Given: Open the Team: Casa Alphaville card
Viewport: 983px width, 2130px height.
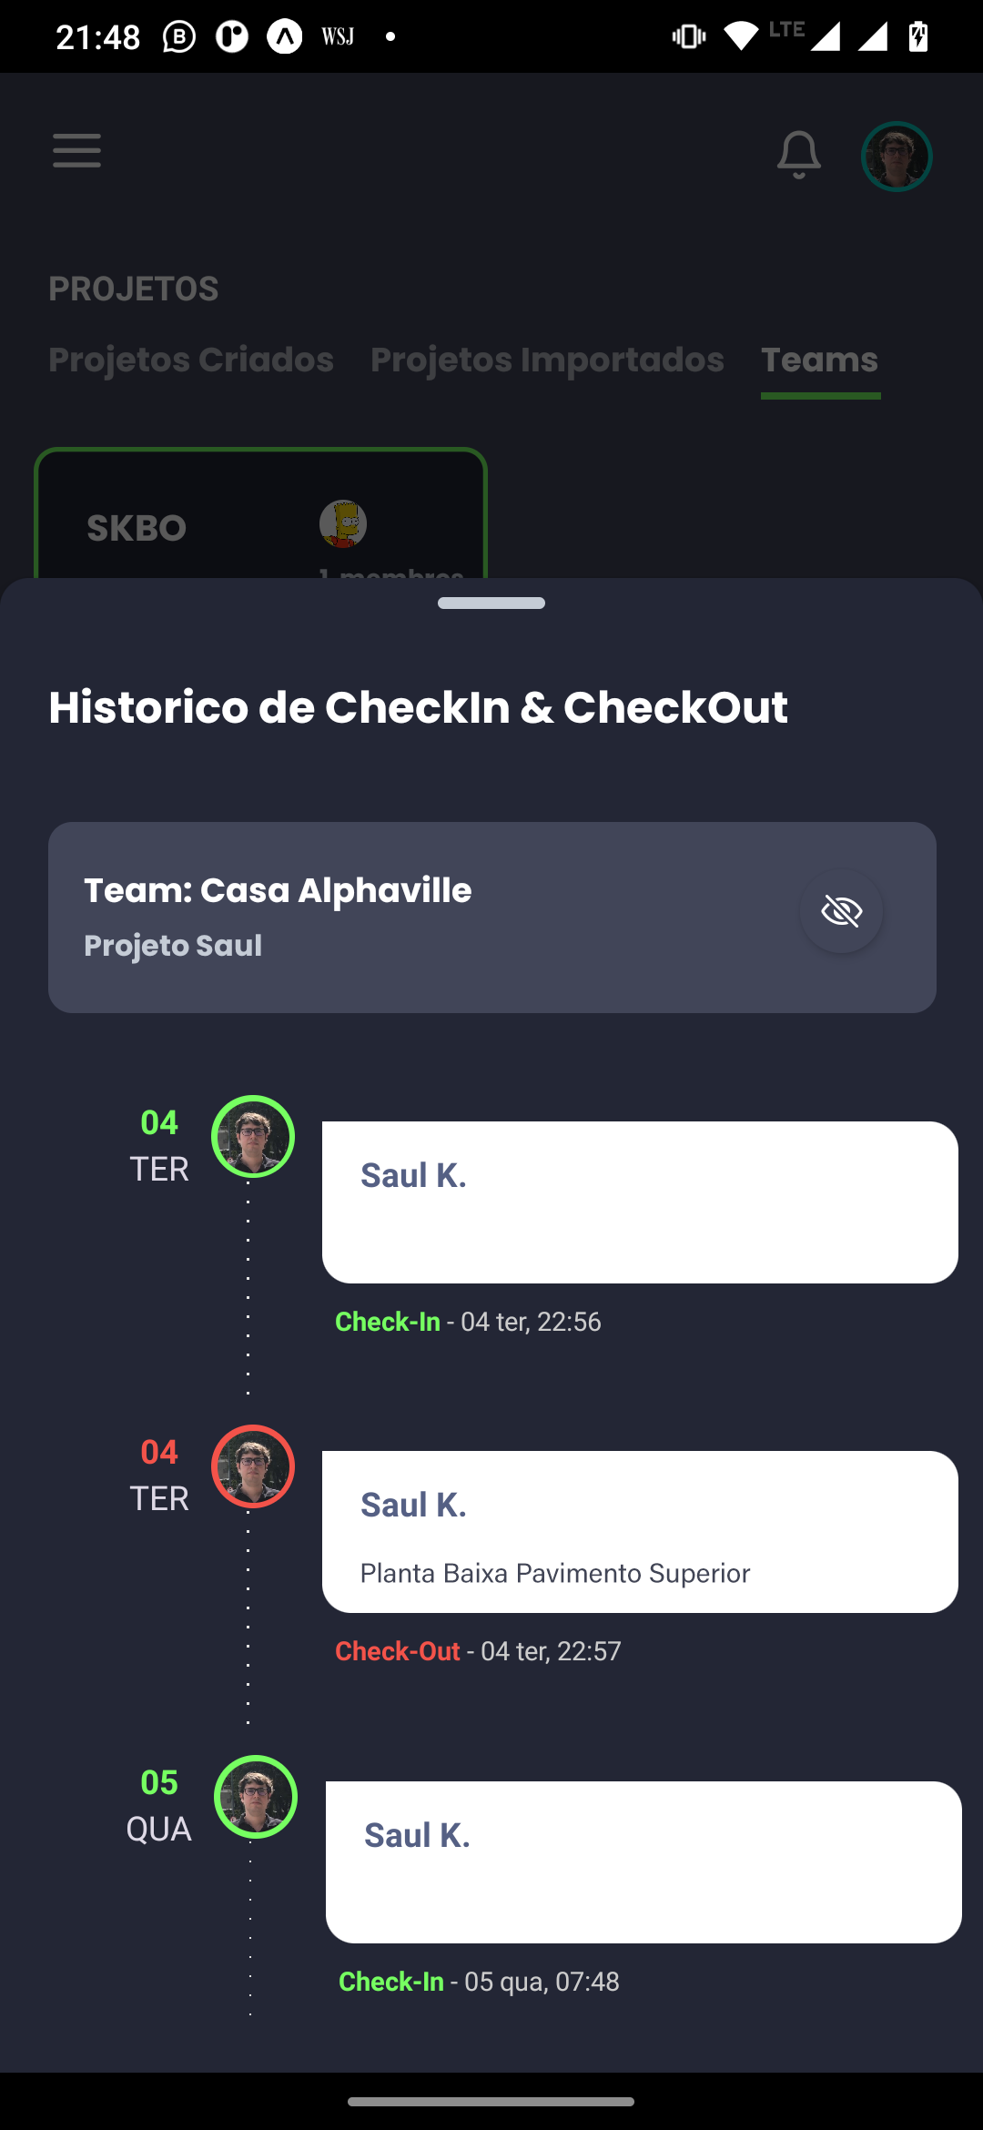Looking at the screenshot, I should 492,918.
